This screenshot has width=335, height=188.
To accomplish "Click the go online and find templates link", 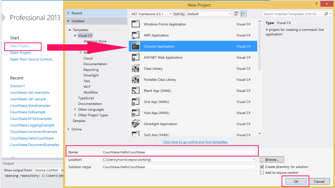I will [195, 142].
